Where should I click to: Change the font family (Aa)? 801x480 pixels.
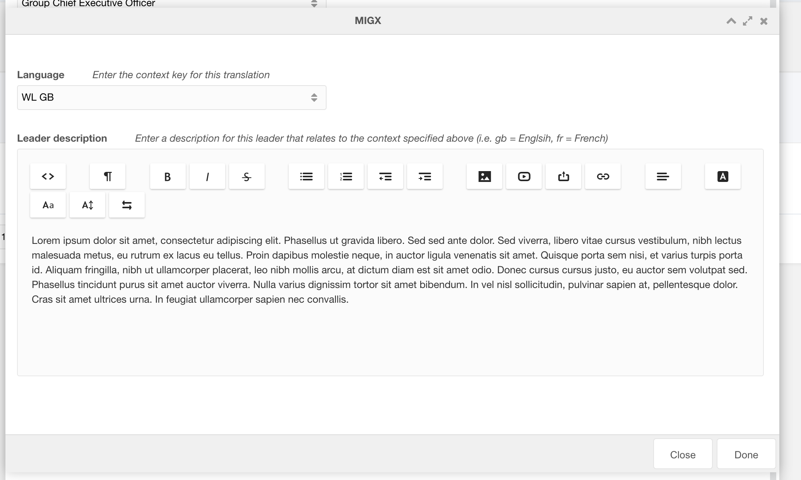coord(48,205)
